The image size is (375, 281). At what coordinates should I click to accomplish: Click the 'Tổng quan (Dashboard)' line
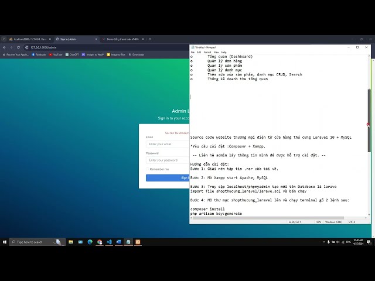point(230,57)
